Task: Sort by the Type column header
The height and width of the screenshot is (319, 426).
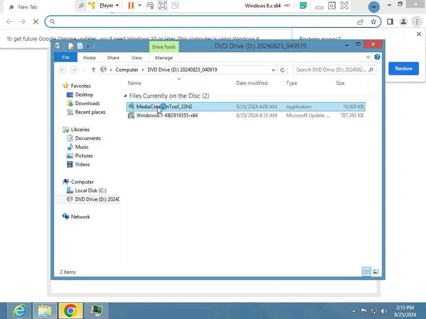Action: click(x=292, y=83)
